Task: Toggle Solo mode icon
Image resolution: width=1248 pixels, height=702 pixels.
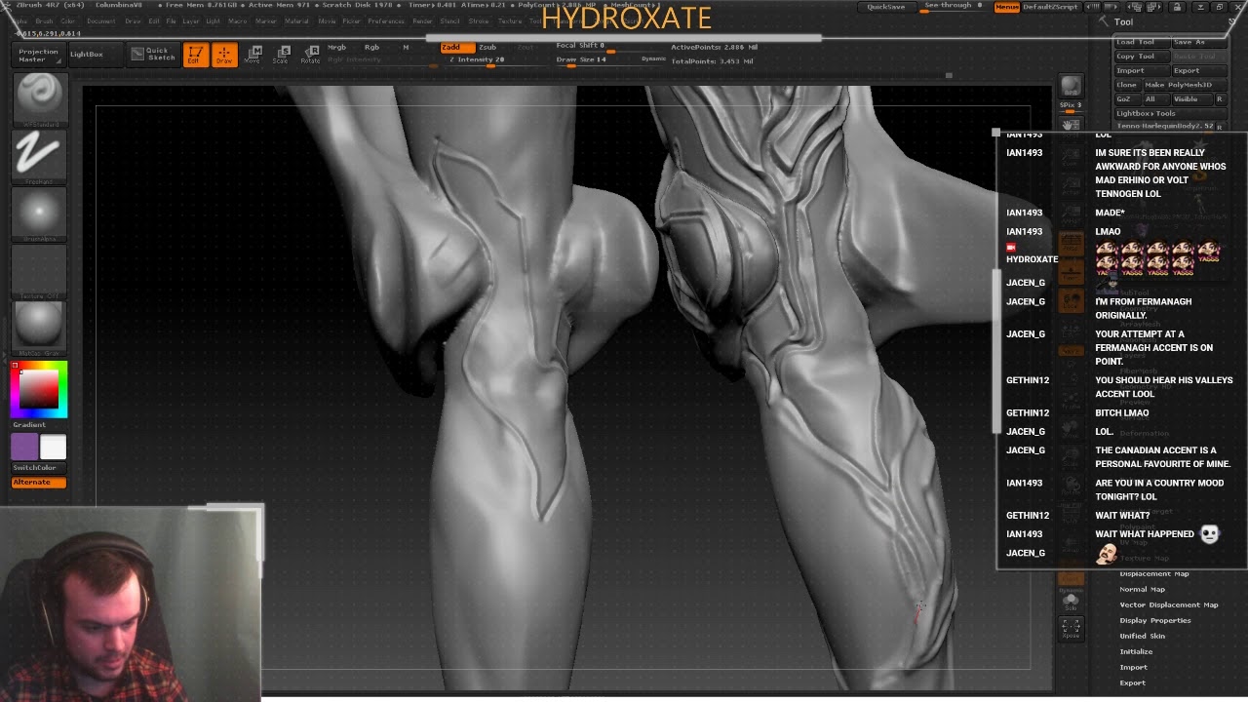Action: point(1071,601)
